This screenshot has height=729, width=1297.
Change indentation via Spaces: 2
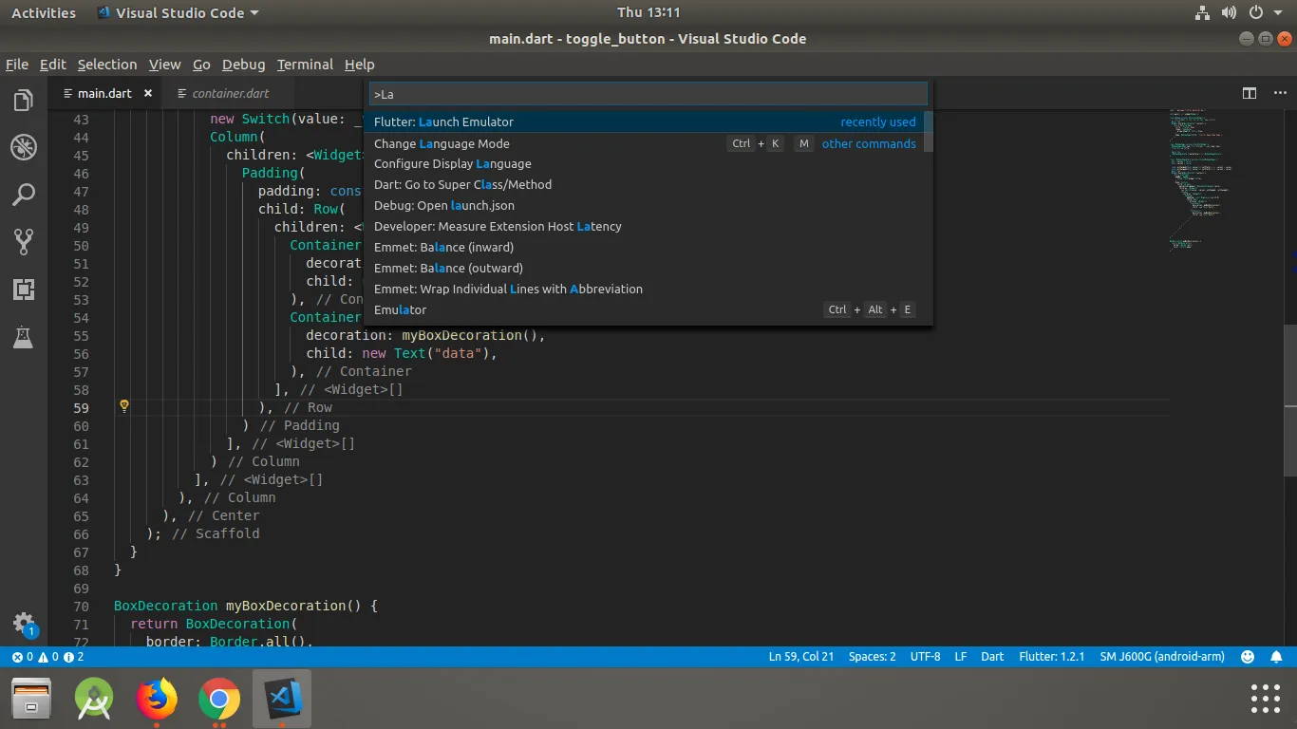(x=872, y=657)
